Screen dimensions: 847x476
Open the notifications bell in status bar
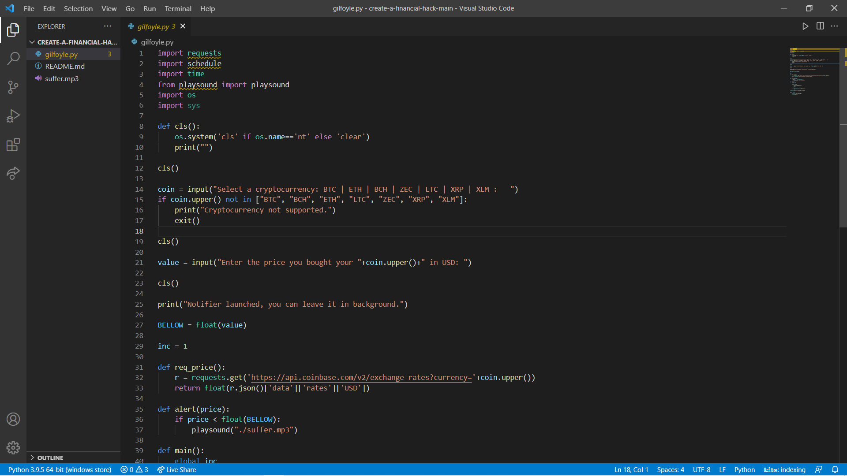835,470
